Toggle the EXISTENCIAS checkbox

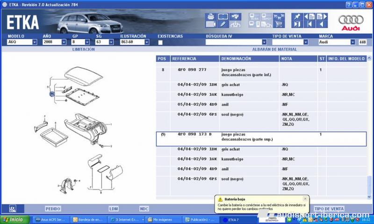(160, 43)
